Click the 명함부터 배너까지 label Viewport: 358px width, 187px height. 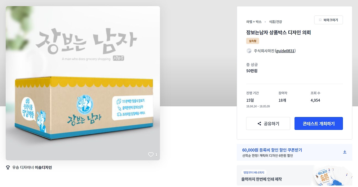254,172
